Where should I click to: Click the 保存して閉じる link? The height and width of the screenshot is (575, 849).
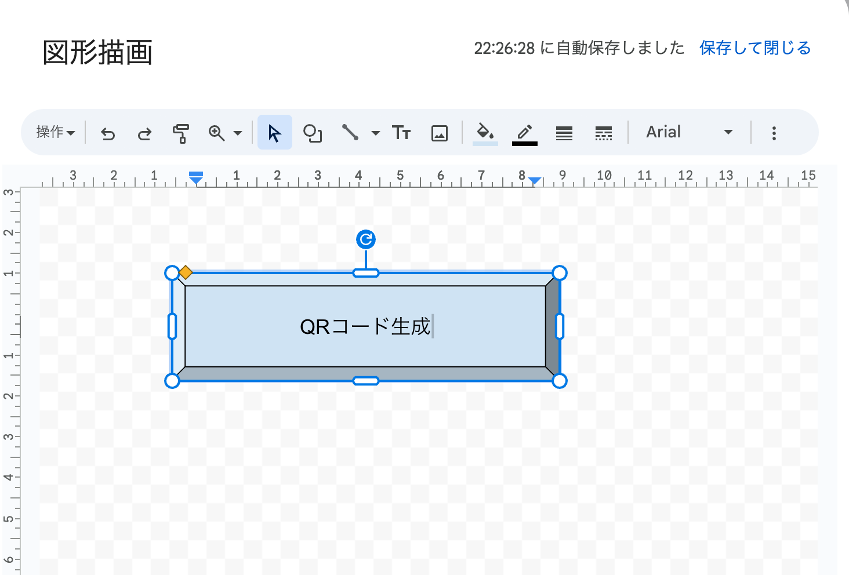[755, 48]
